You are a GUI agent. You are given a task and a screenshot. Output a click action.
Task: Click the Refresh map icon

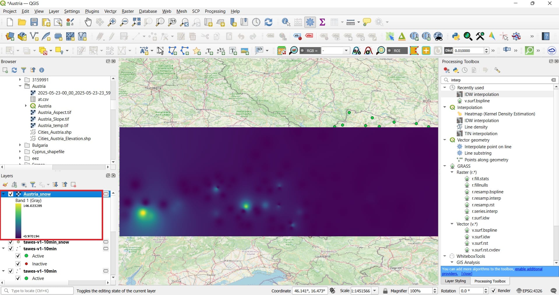point(268,22)
